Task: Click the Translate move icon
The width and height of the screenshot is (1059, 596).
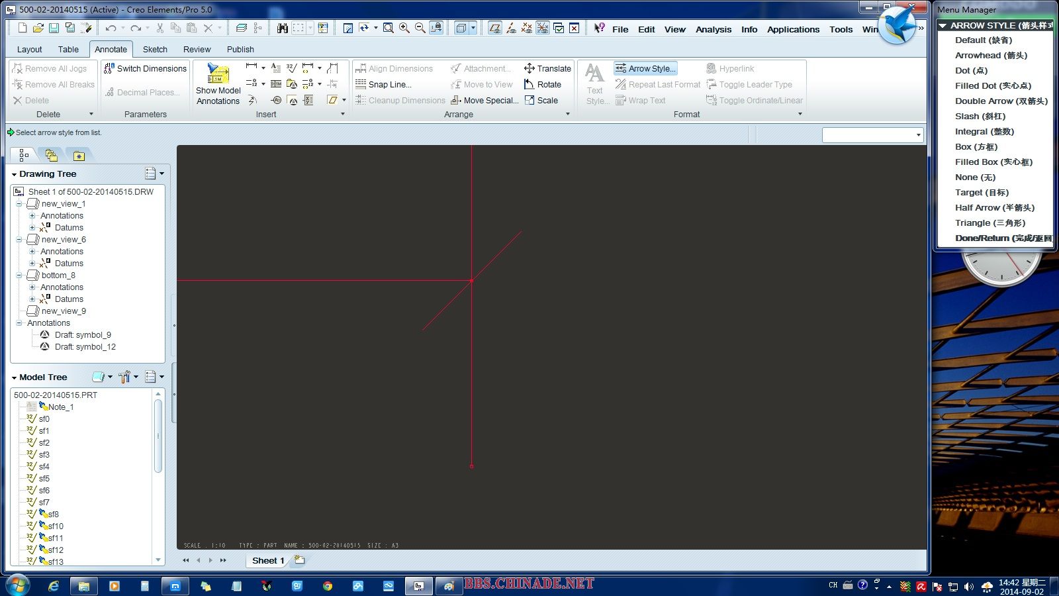Action: [x=529, y=68]
